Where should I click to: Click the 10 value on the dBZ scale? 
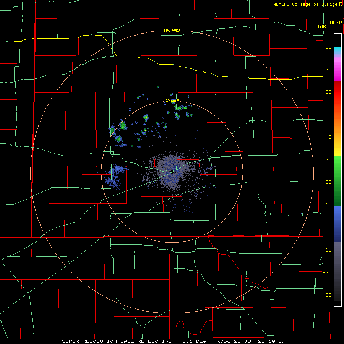(328, 205)
